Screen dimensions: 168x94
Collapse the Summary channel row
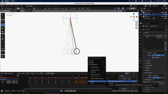[x=1, y=78]
